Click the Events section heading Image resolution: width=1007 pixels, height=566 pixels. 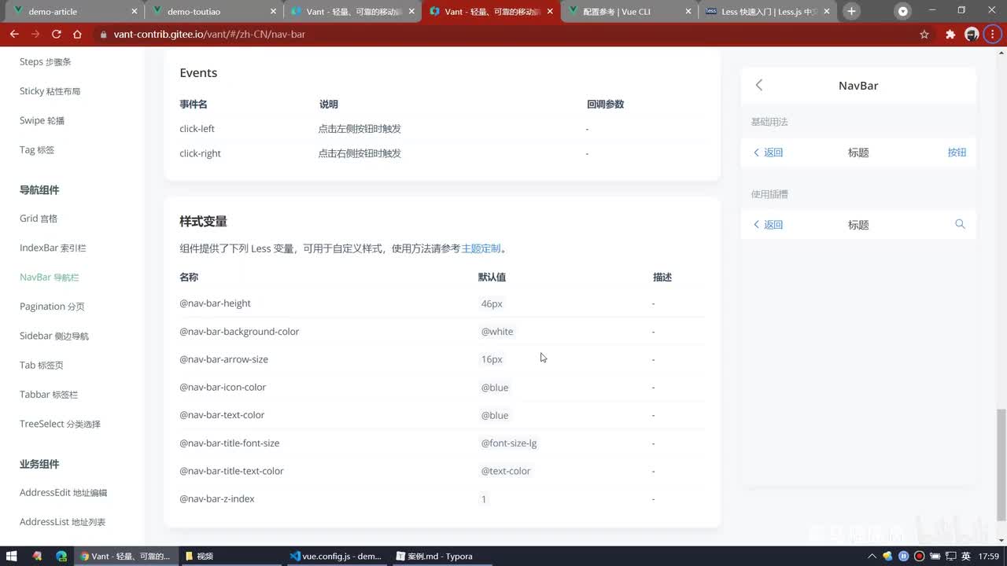point(198,73)
